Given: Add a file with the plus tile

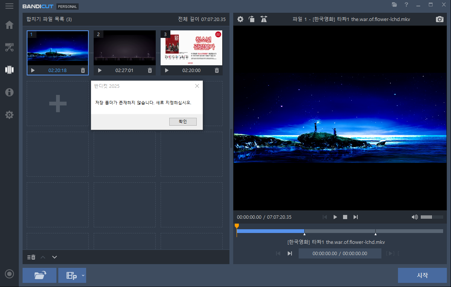Looking at the screenshot, I should point(58,103).
